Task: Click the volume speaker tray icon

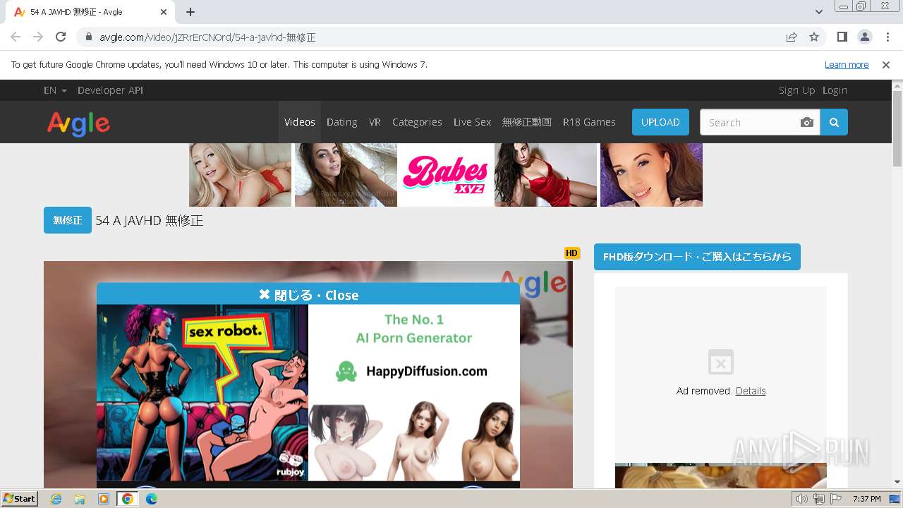Action: click(802, 499)
